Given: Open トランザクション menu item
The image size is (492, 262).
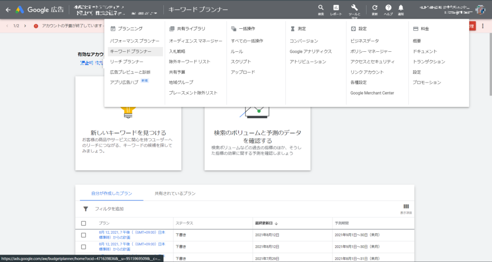Looking at the screenshot, I should [x=429, y=62].
